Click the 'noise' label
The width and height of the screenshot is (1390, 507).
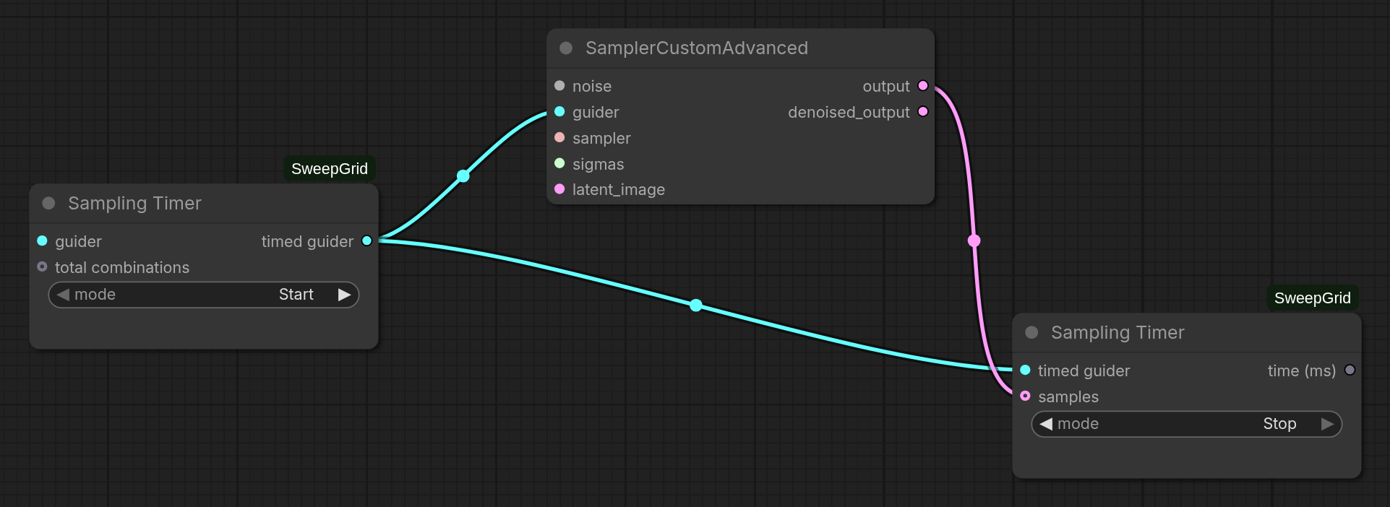point(592,86)
